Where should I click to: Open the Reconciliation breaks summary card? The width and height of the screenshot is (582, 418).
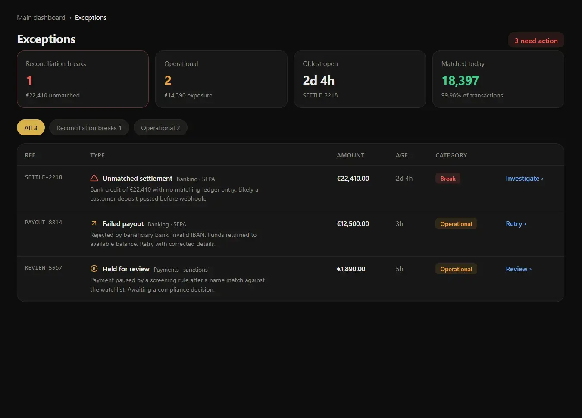point(83,79)
